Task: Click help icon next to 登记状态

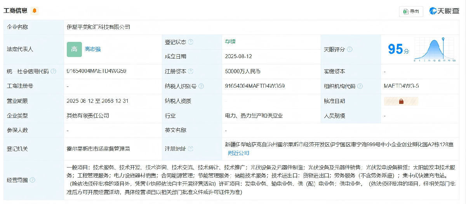Action: coord(191,42)
